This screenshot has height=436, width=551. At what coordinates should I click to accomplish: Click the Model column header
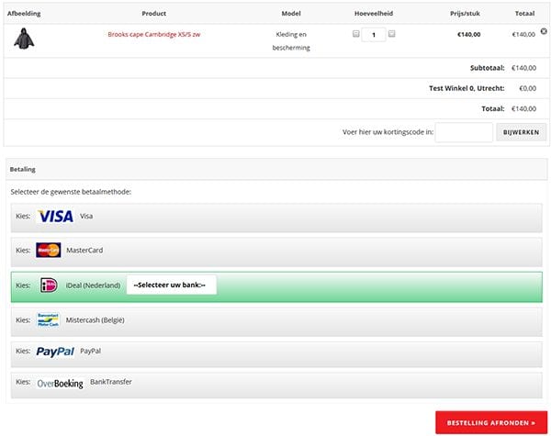[291, 14]
